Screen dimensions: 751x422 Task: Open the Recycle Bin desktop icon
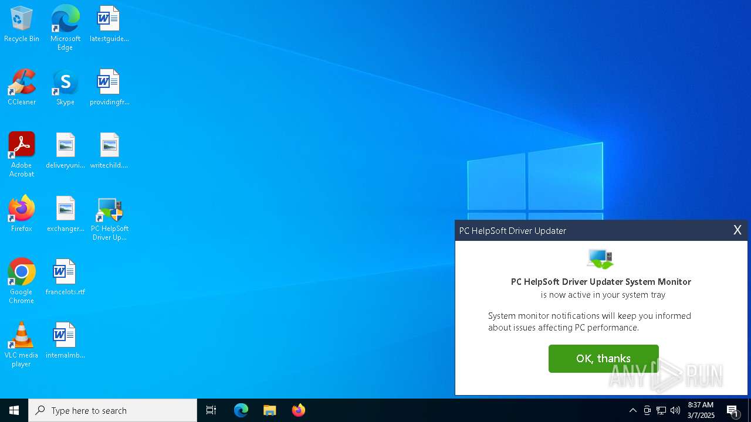tap(22, 25)
